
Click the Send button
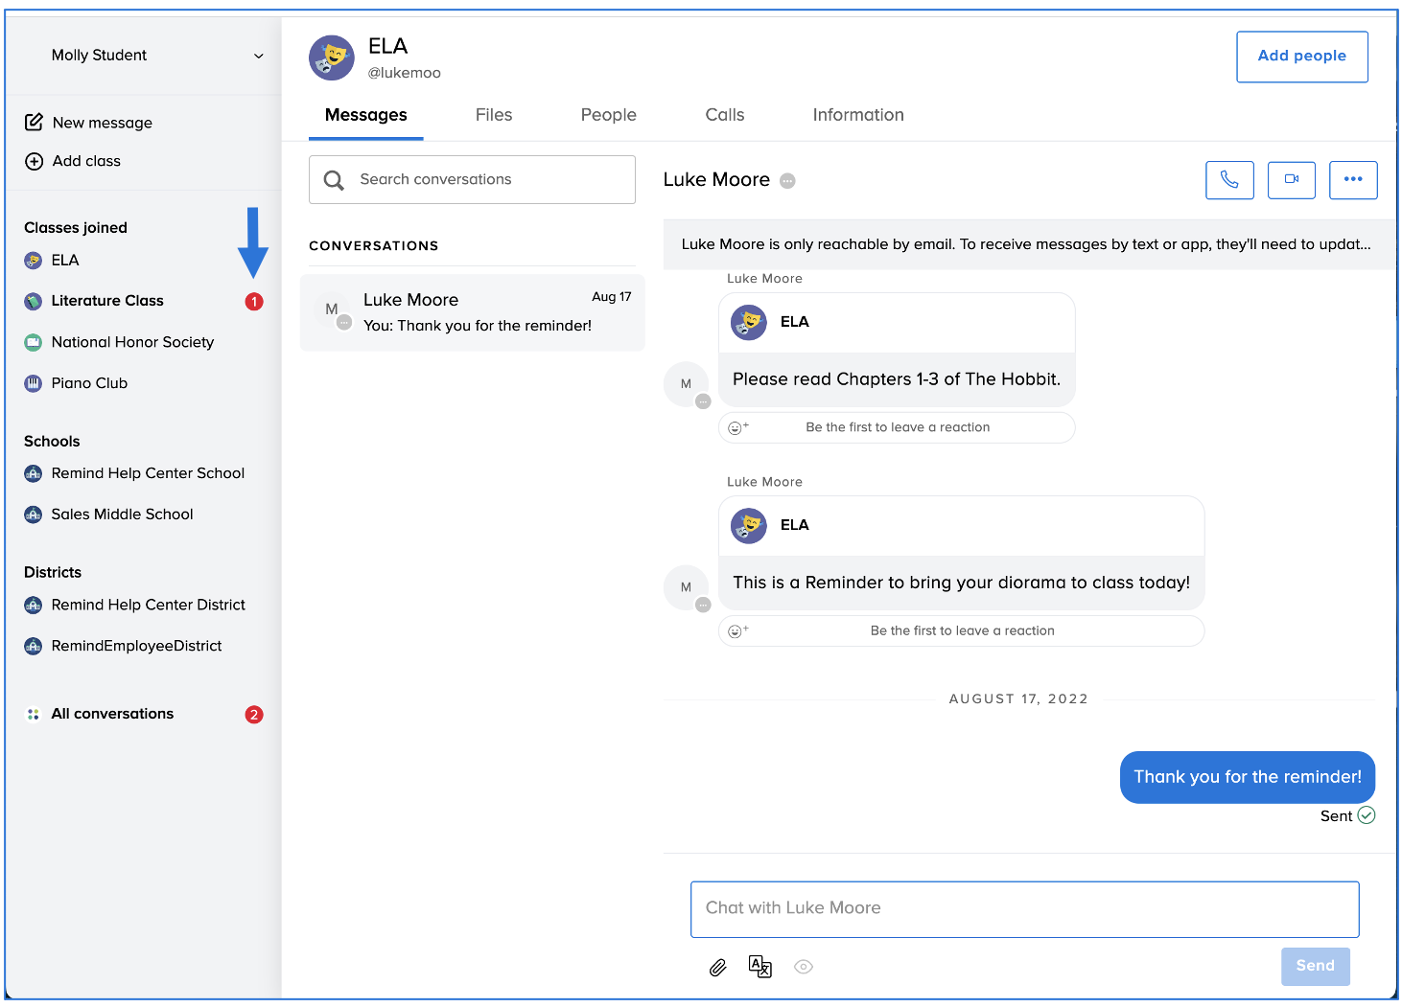tap(1314, 966)
